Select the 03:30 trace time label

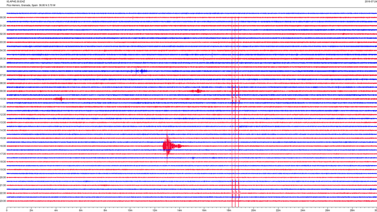click(x=3, y=42)
